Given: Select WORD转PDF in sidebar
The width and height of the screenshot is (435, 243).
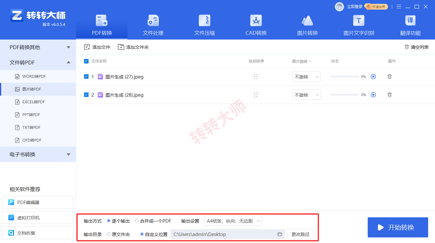Looking at the screenshot, I should click(38, 77).
